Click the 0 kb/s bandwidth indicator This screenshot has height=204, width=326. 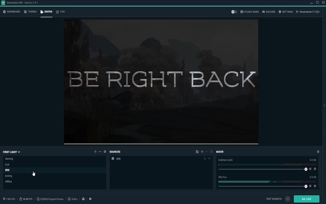click(73, 199)
